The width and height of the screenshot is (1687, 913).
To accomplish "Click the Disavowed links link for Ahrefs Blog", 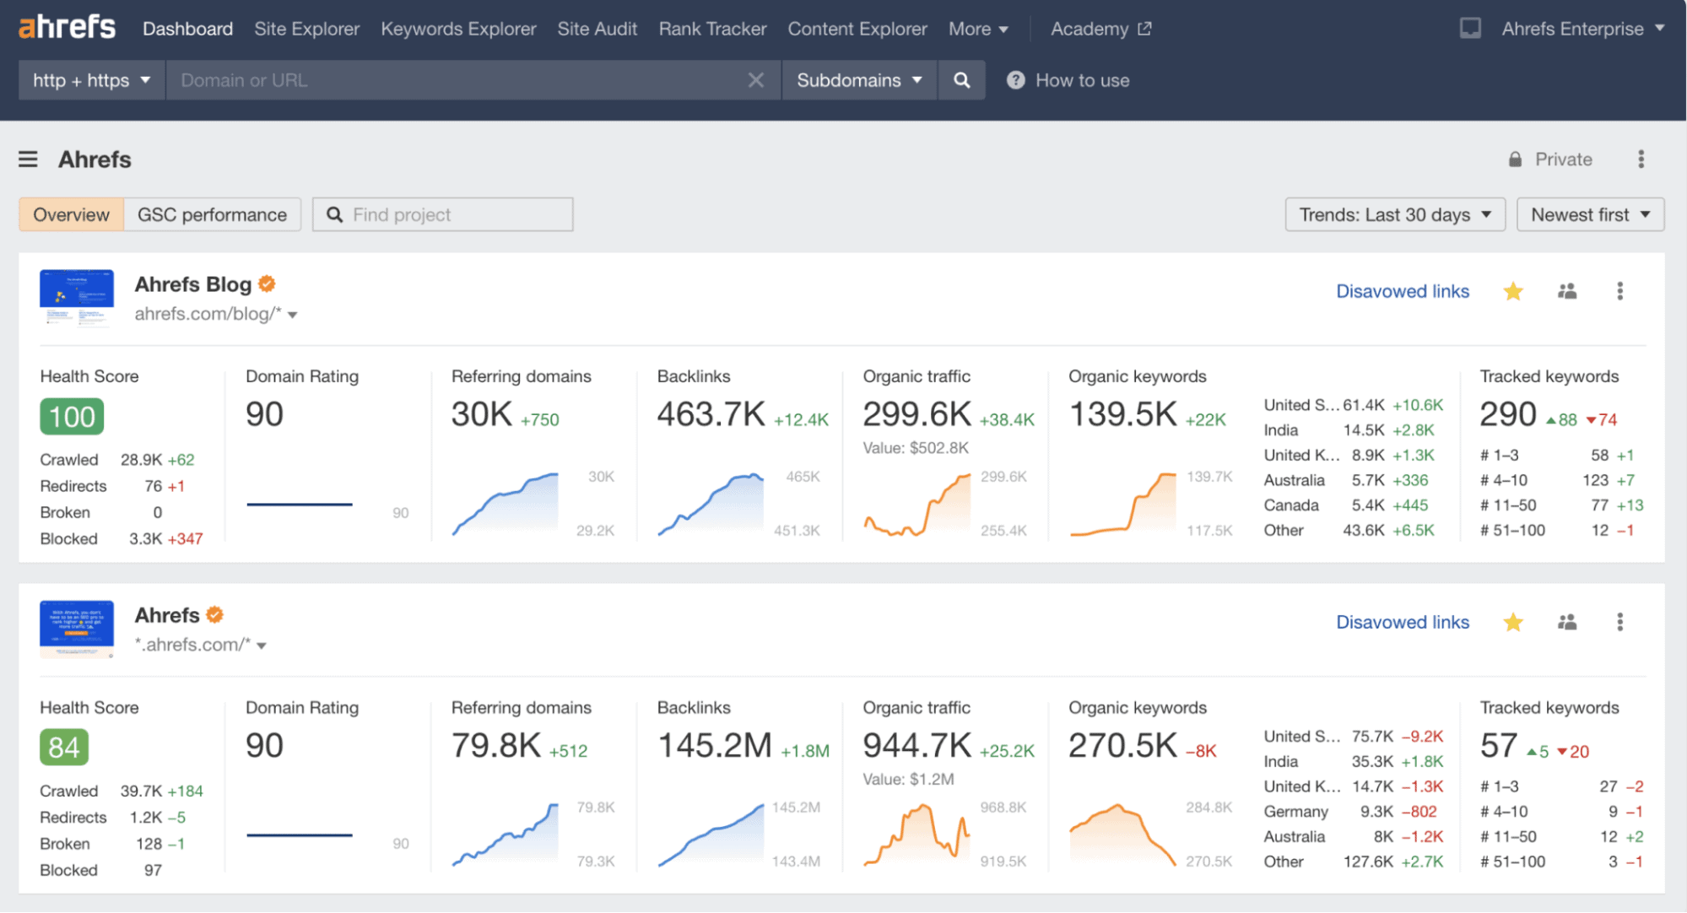I will click(1402, 291).
